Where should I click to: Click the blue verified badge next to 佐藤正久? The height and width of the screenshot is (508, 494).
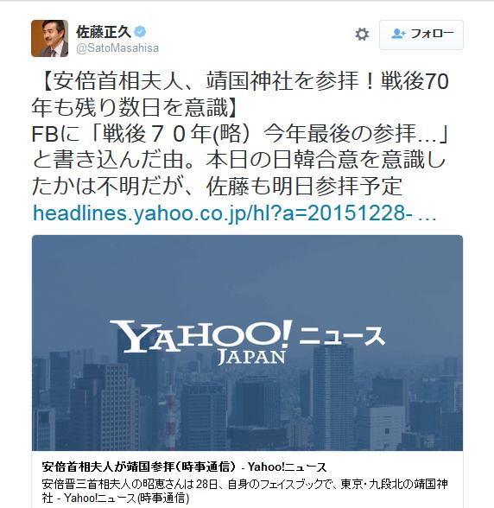pyautogui.click(x=140, y=32)
